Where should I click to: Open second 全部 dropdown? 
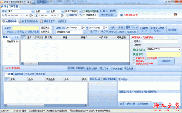63,12
